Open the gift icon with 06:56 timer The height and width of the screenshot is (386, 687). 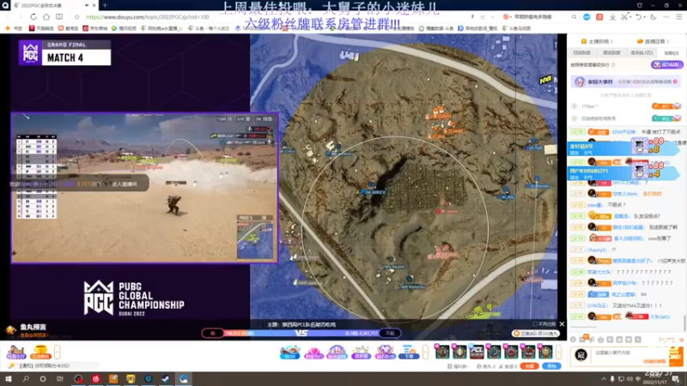(289, 352)
